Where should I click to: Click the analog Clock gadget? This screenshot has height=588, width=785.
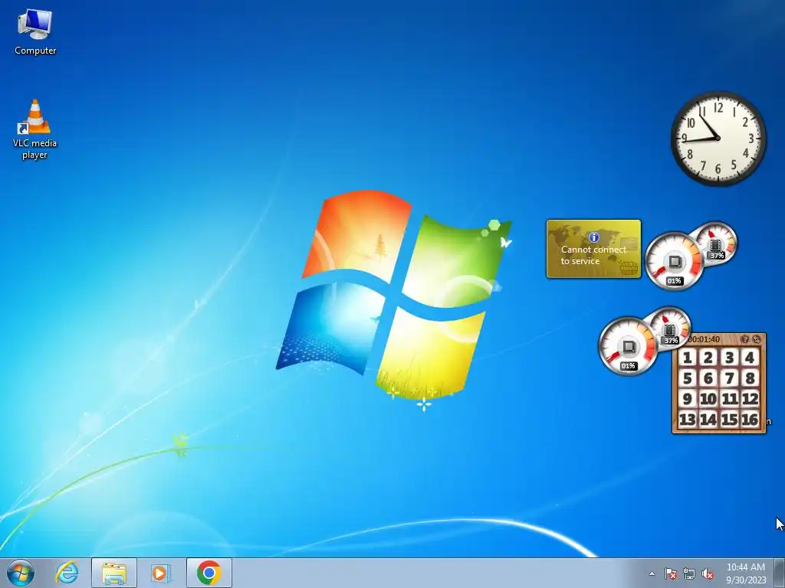[718, 139]
